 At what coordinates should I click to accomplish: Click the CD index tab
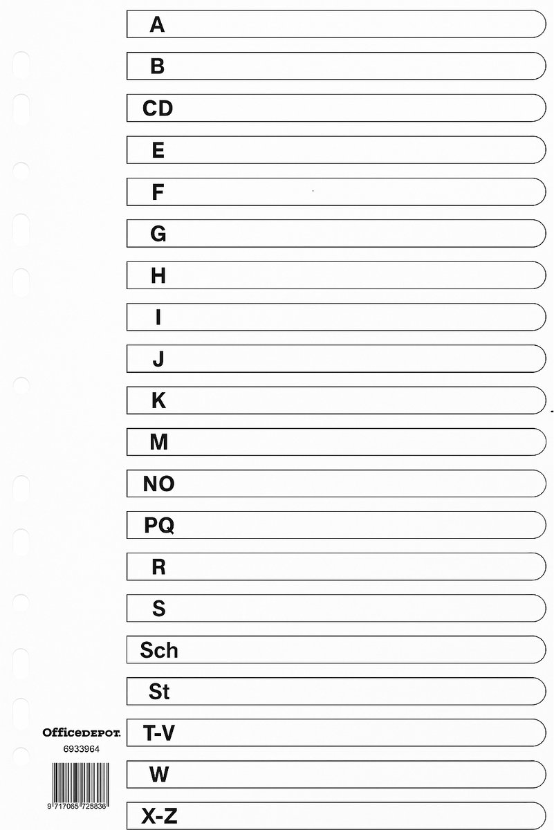(x=336, y=108)
